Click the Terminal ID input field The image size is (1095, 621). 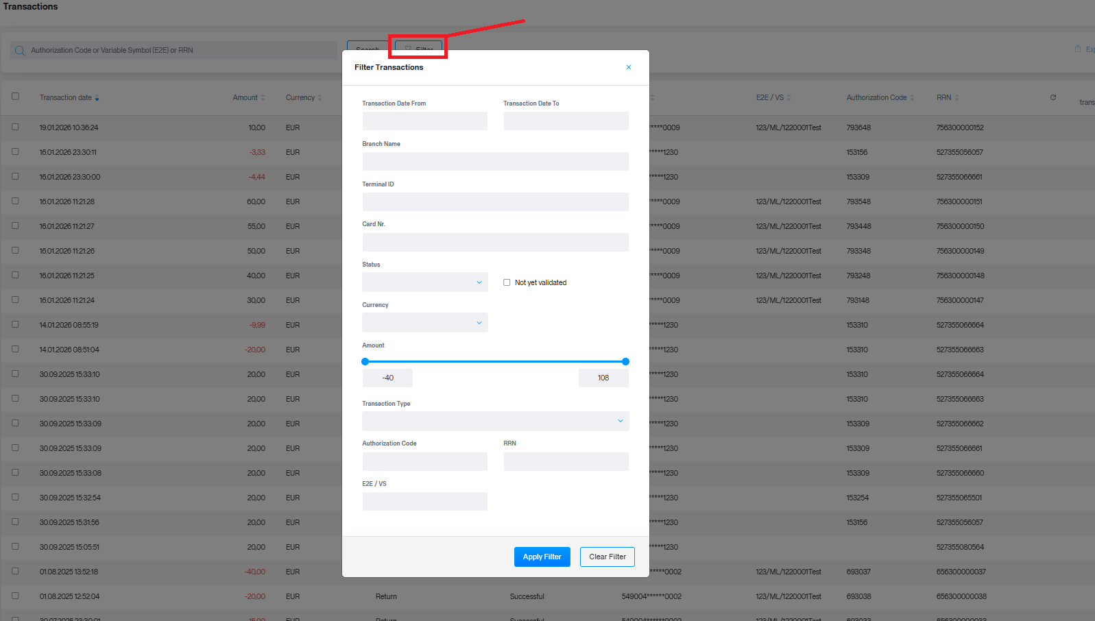coord(495,202)
